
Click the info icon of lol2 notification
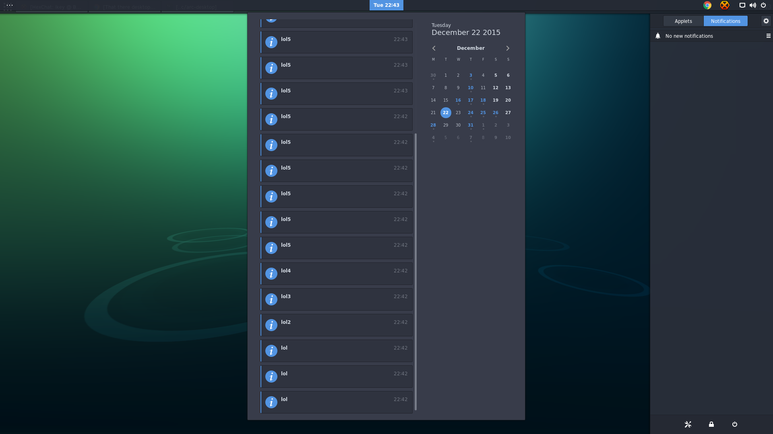271,325
